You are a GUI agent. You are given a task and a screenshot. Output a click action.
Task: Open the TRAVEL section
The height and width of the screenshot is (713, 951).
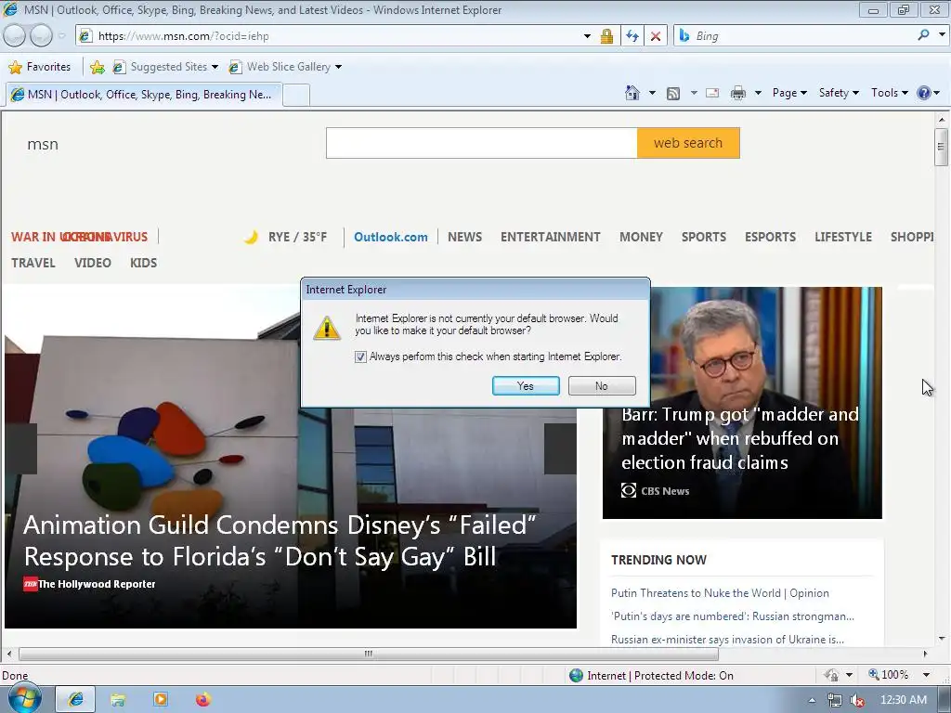33,263
